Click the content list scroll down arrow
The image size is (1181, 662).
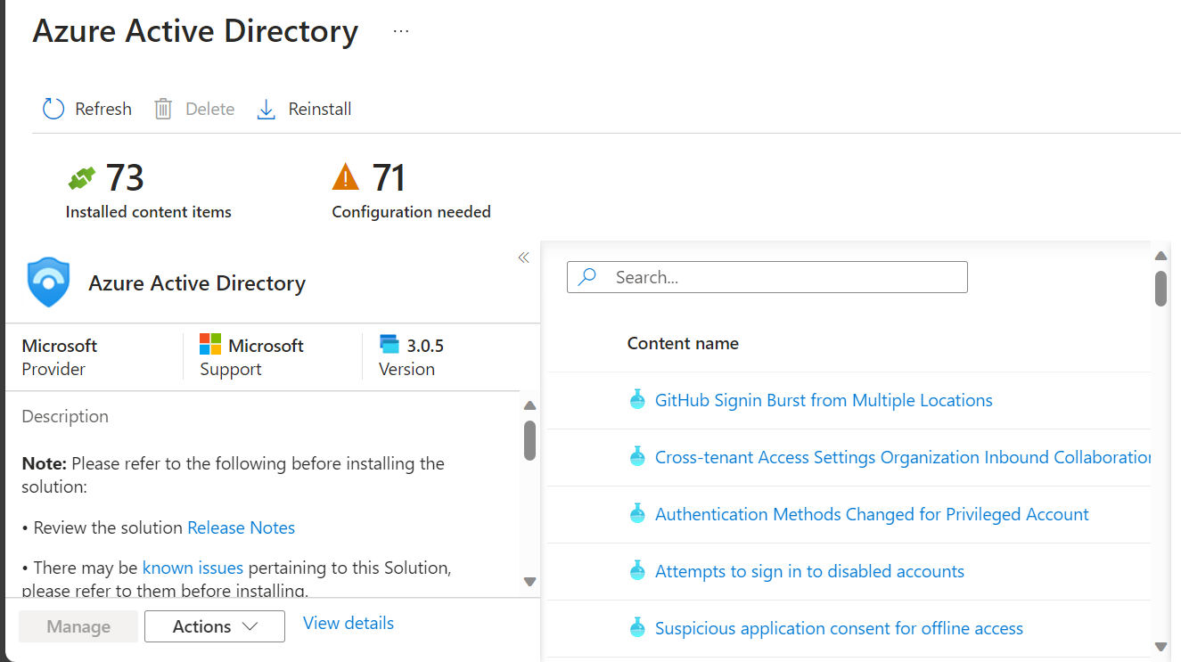(x=1160, y=646)
